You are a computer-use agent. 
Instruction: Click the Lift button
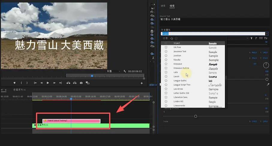click(68, 83)
